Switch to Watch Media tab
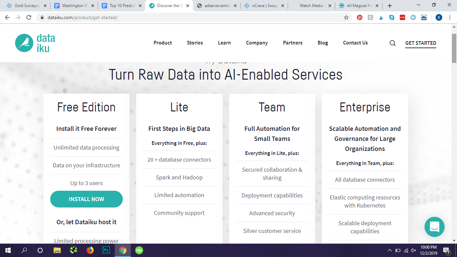The image size is (457, 257). pos(311,6)
